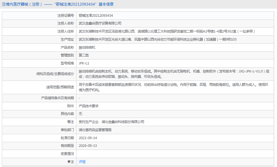
Task: Click the 产品技术要求 attachment text
Action: point(89,106)
